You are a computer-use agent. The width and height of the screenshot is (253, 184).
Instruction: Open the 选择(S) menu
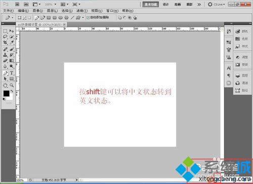pyautogui.click(x=67, y=11)
